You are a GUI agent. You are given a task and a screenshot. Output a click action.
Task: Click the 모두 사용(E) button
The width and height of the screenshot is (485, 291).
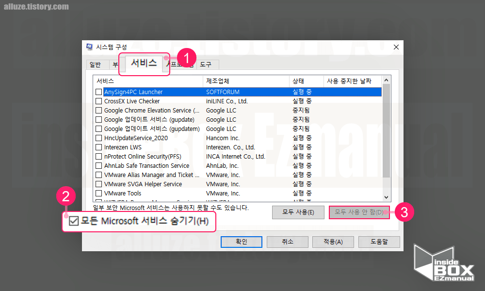tap(298, 212)
